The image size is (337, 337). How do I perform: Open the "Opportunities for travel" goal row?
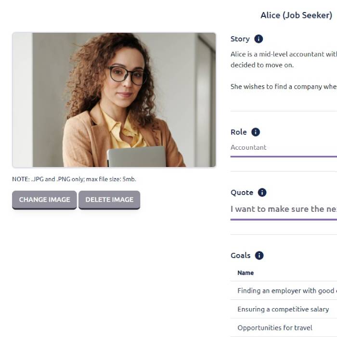pyautogui.click(x=275, y=328)
